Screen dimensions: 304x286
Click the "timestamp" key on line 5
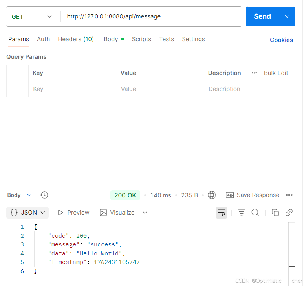[x=67, y=262]
